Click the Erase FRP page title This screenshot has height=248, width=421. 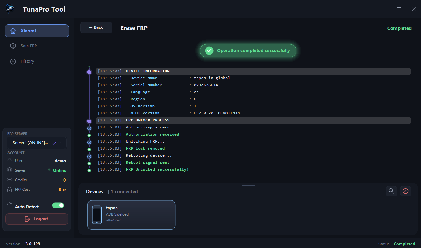134,28
